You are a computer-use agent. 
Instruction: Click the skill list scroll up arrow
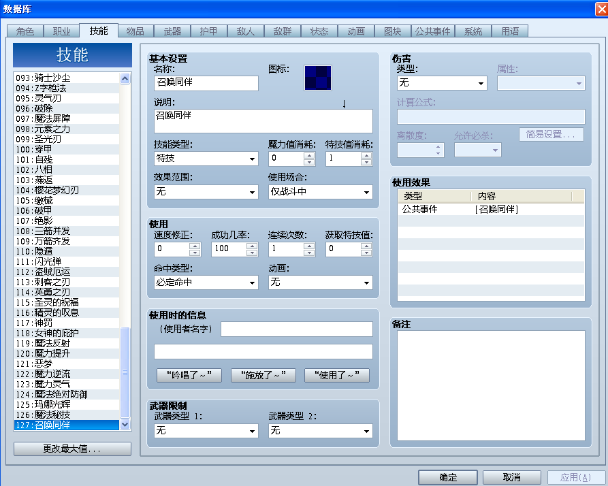(x=125, y=78)
